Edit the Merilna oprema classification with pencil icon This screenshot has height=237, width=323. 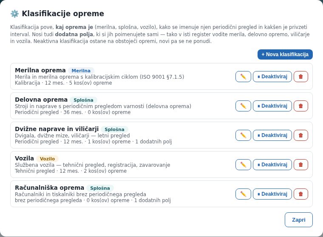tap(243, 77)
